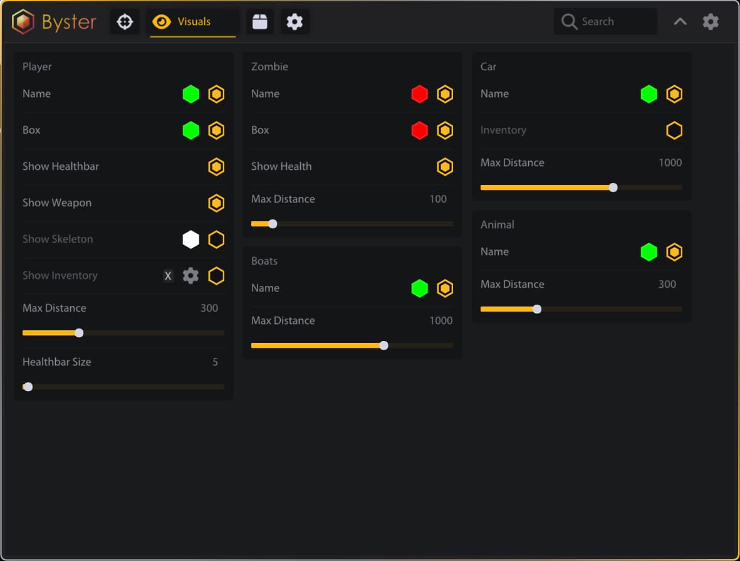The height and width of the screenshot is (561, 740).
Task: Open the crosshair aim tab
Action: (x=125, y=22)
